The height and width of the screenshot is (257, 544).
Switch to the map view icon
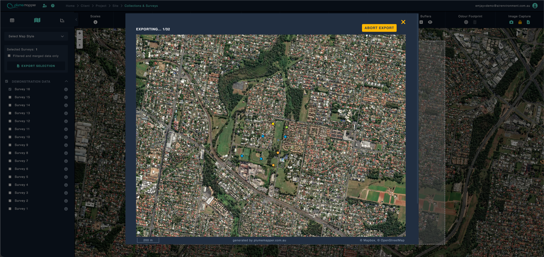(37, 20)
